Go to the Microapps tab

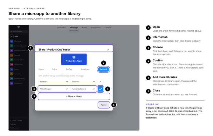point(74,28)
